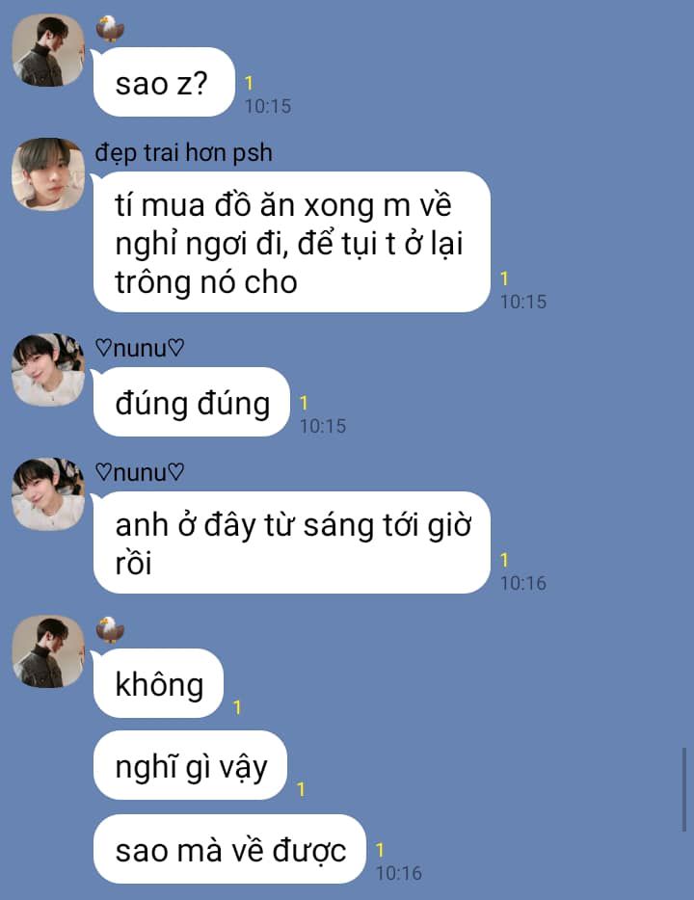
Task: Select the "nghĩ gì vậy" message bubble
Action: point(190,766)
